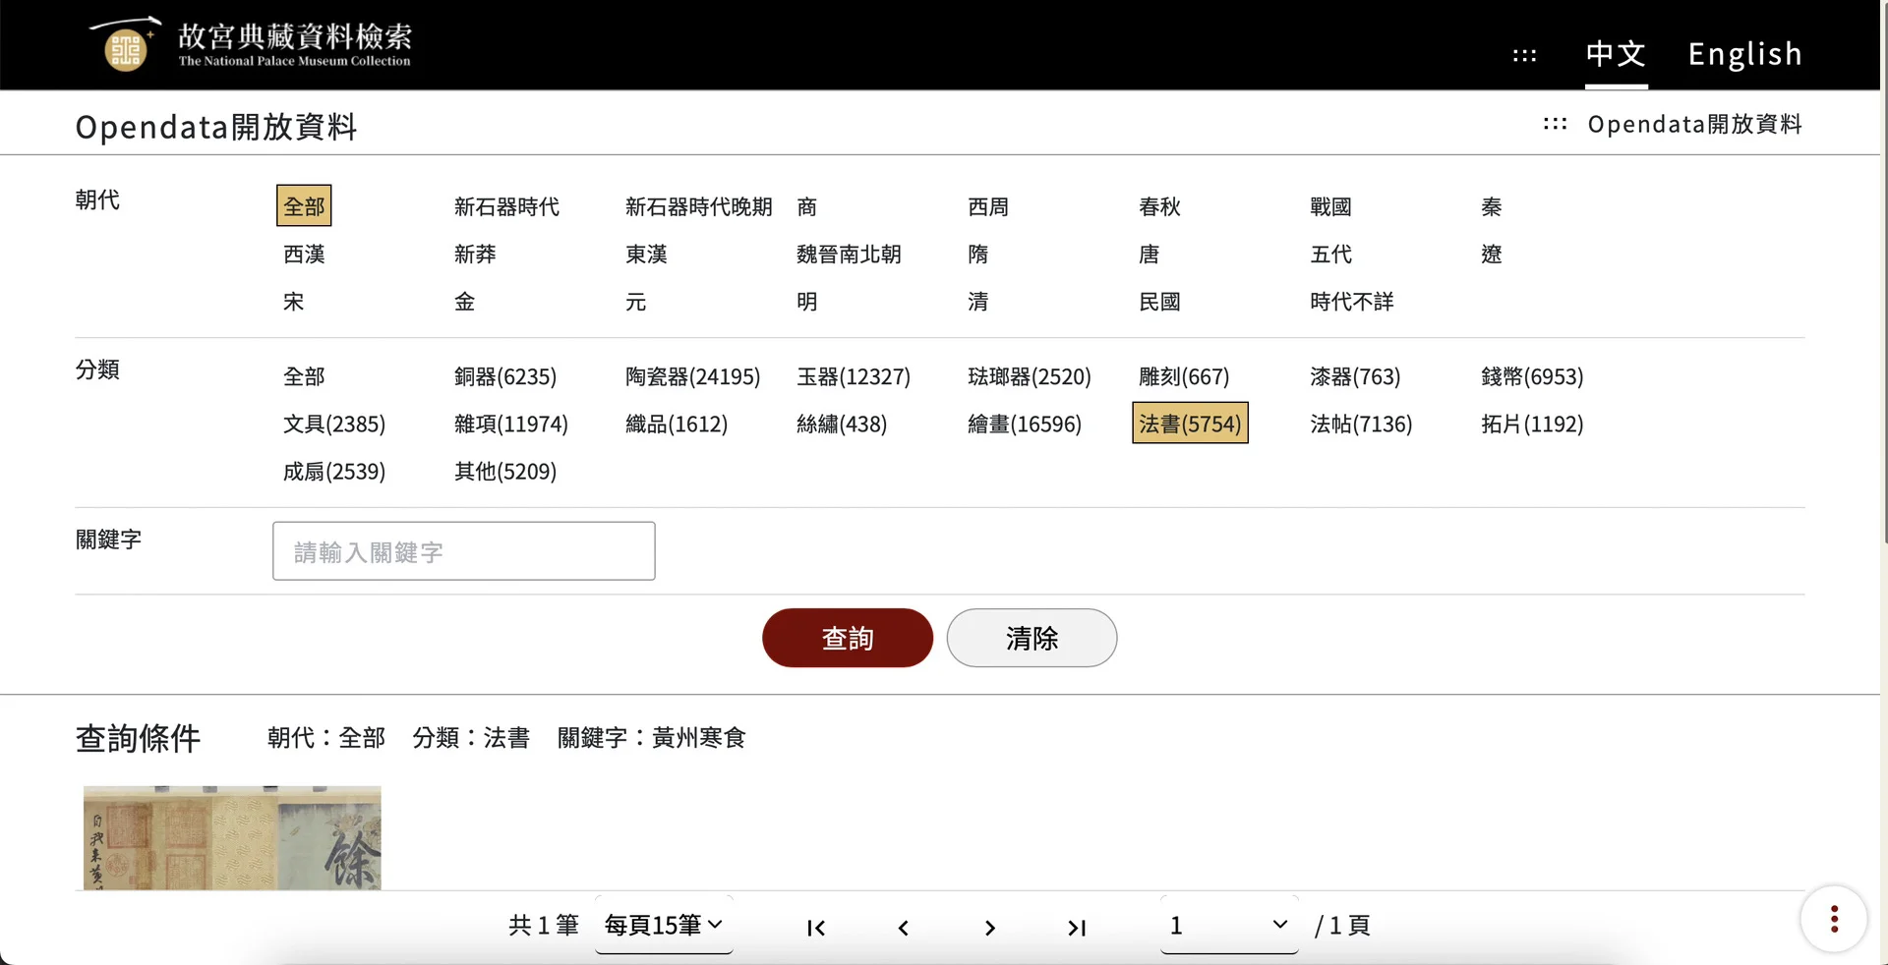
Task: Select dynasty 遼
Action: pyautogui.click(x=1492, y=254)
